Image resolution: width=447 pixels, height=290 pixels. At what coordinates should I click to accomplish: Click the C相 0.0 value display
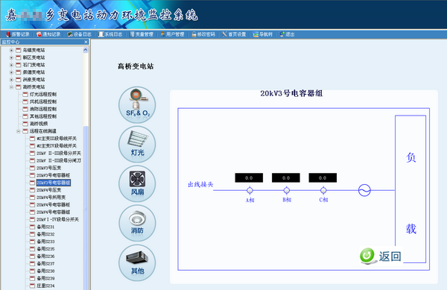coord(323,177)
